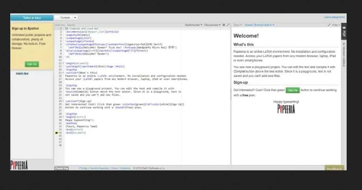The width and height of the screenshot is (362, 190).
Task: Click the yellow marker in the editor gutter
Action: [57, 133]
